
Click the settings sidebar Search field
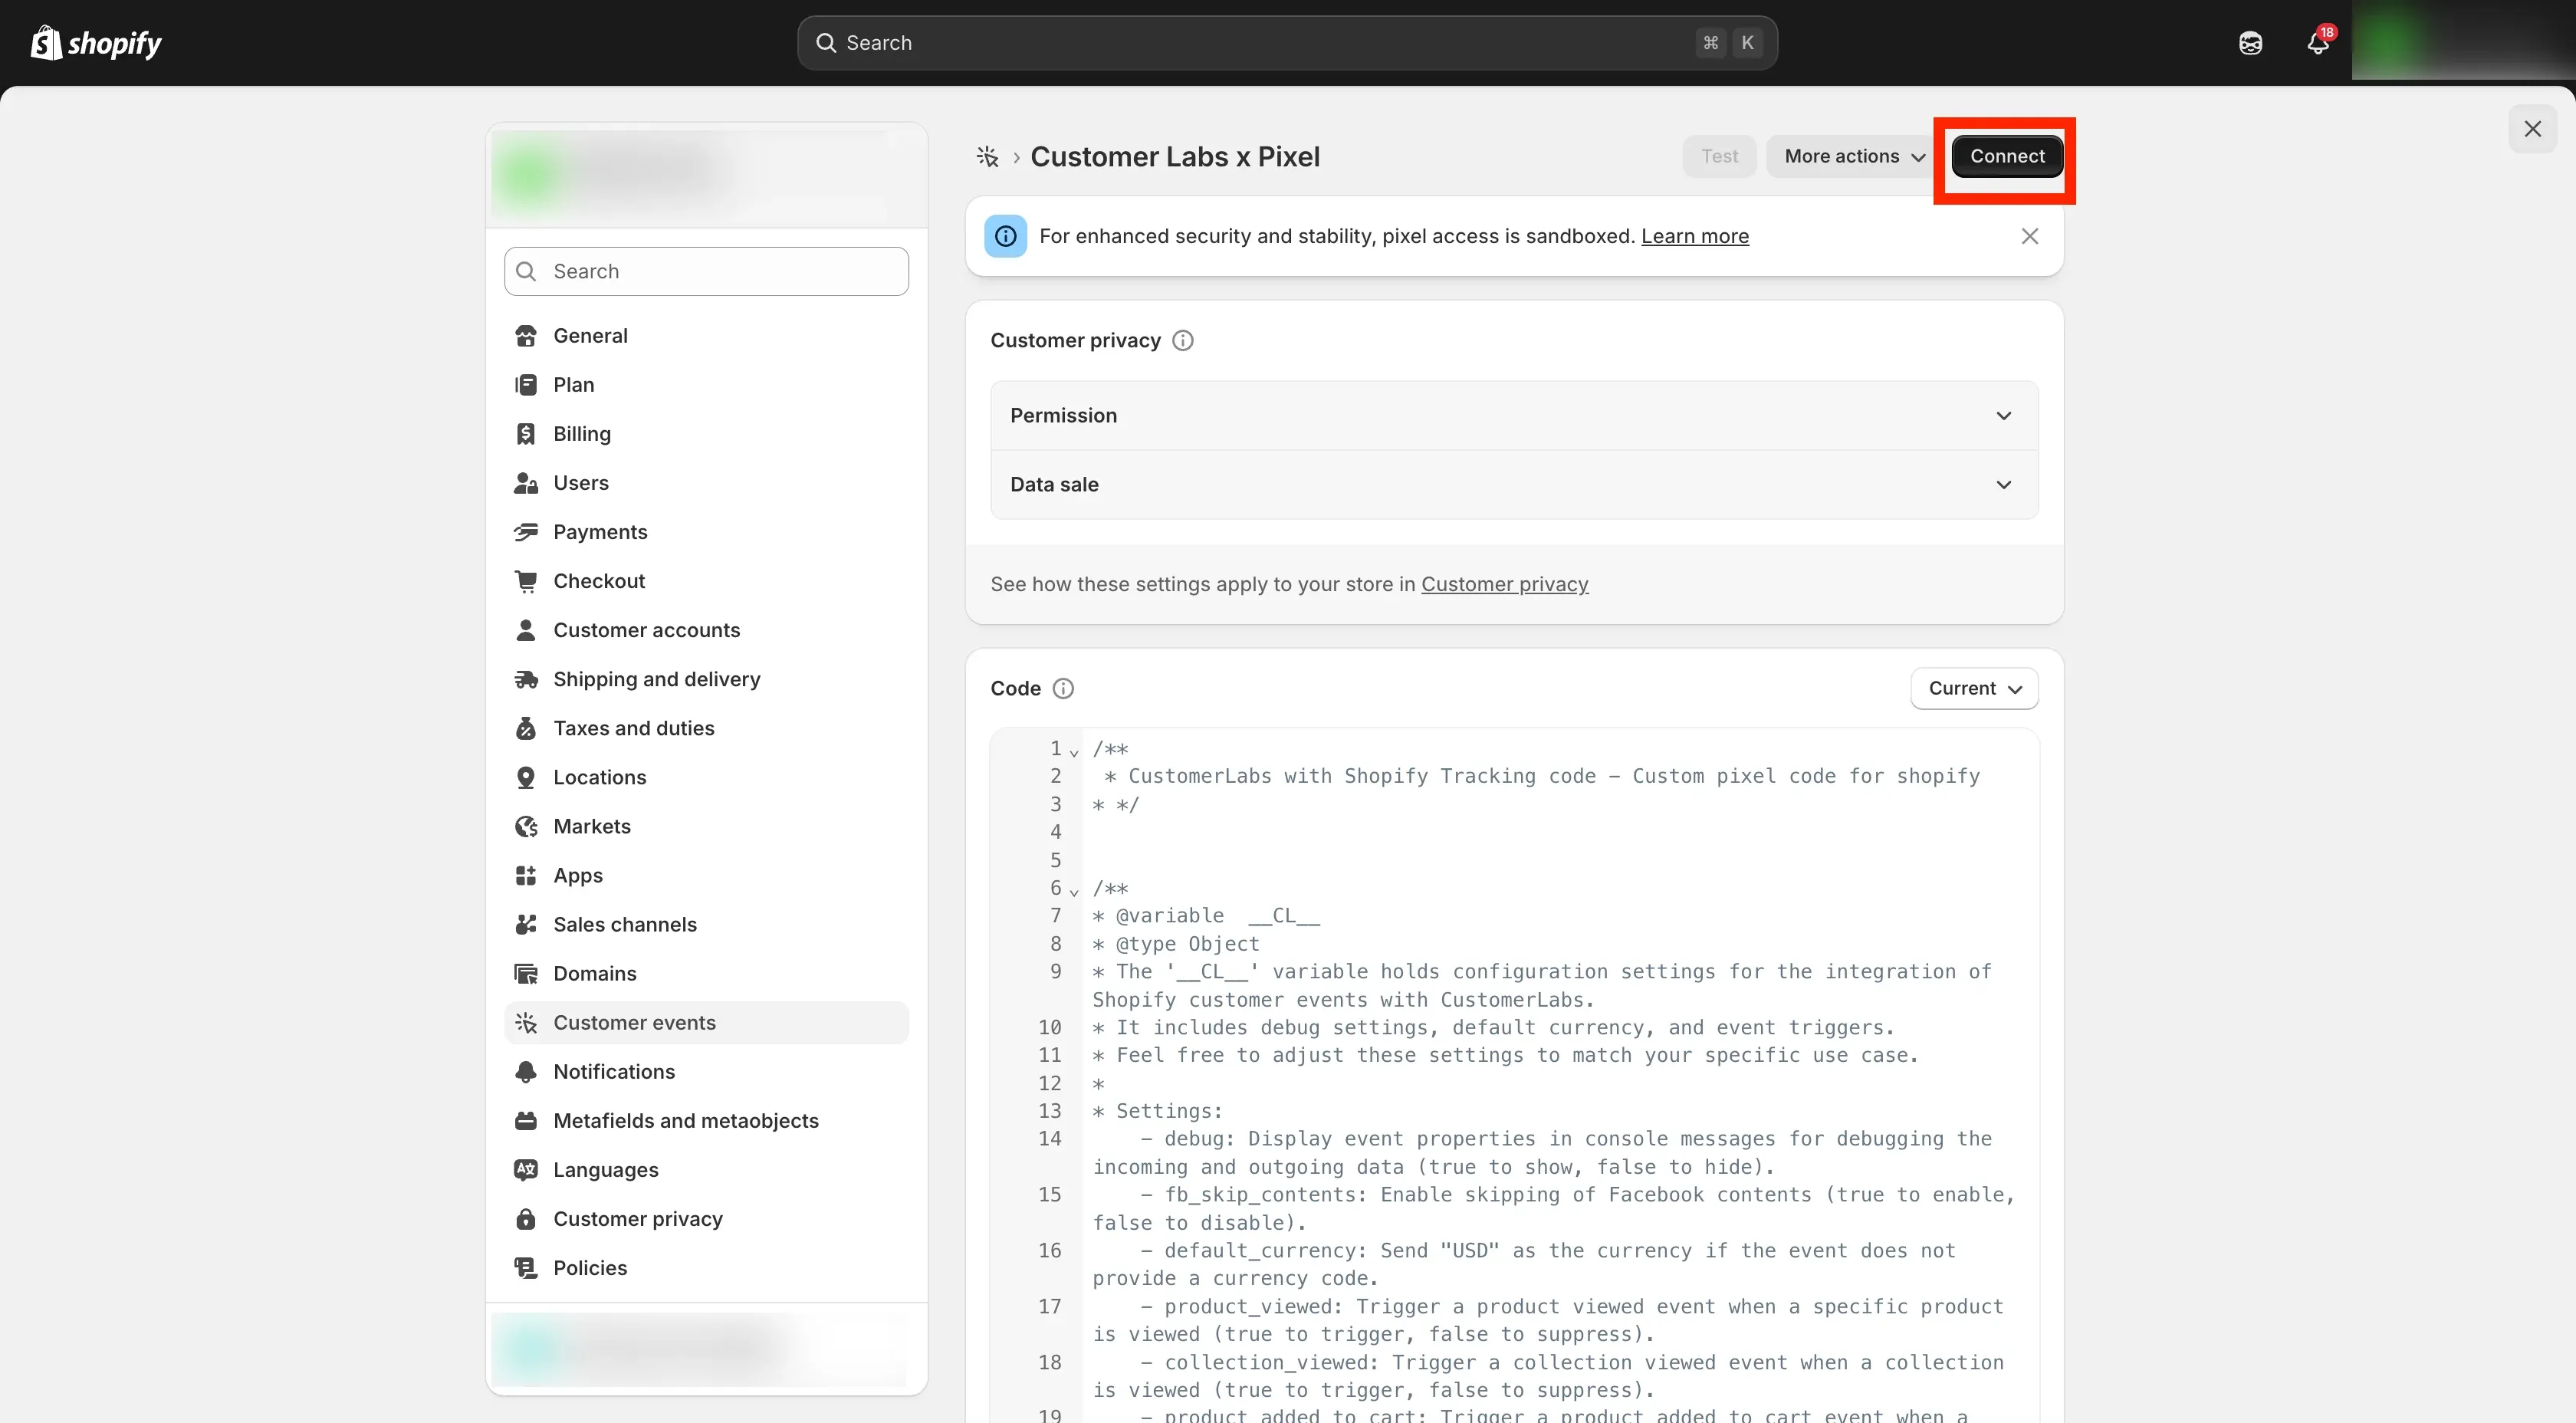[706, 271]
